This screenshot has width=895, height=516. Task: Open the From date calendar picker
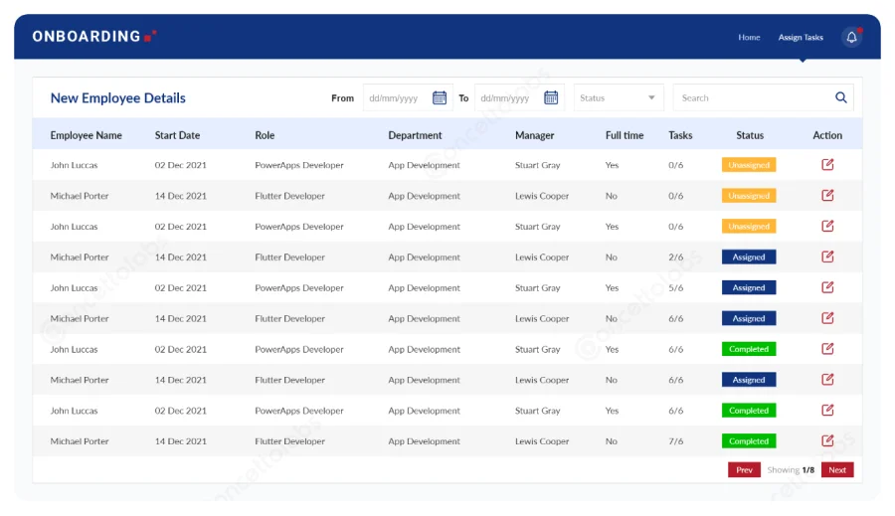pyautogui.click(x=440, y=97)
